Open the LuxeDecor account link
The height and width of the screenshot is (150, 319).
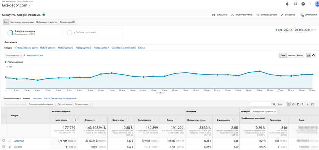pyautogui.click(x=19, y=140)
